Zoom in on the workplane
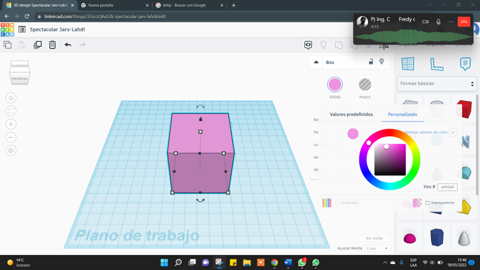 [x=11, y=124]
